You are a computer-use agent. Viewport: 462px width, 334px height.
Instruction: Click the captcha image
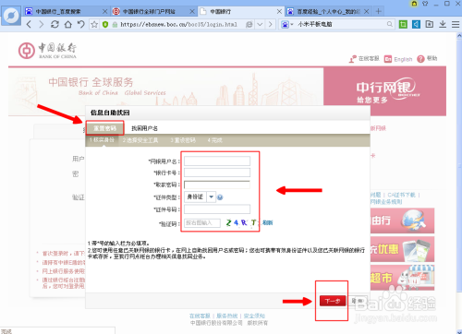point(242,222)
